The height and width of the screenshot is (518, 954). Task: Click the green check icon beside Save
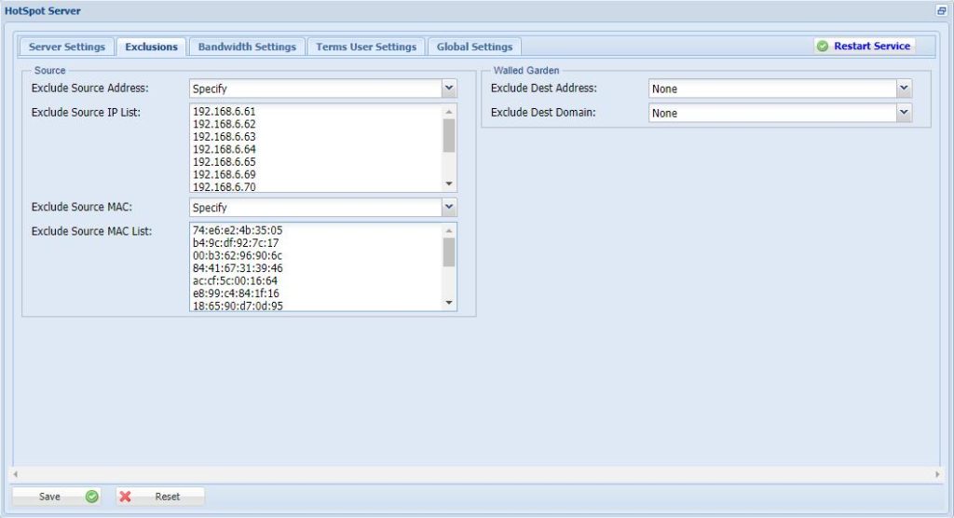coord(91,497)
